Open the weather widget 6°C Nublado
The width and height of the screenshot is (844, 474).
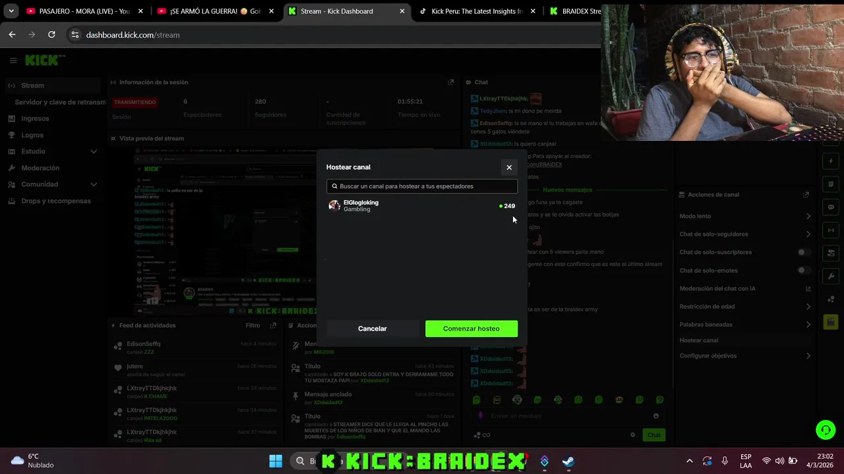coord(33,460)
